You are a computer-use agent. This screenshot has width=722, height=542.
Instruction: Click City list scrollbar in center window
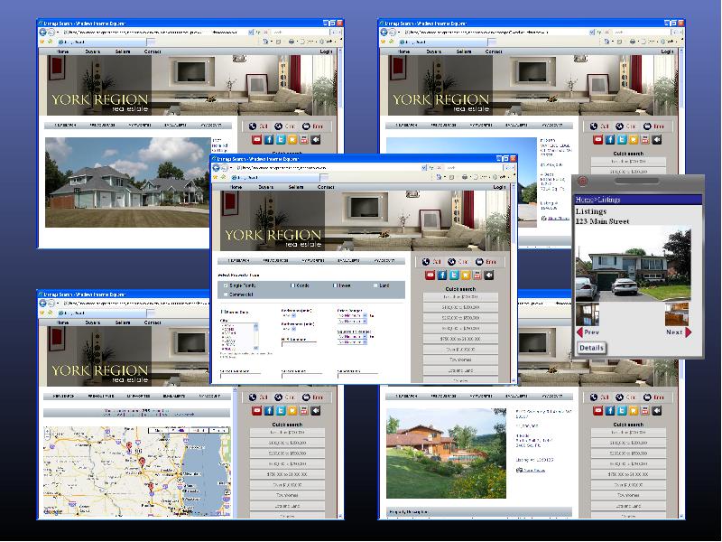click(256, 336)
